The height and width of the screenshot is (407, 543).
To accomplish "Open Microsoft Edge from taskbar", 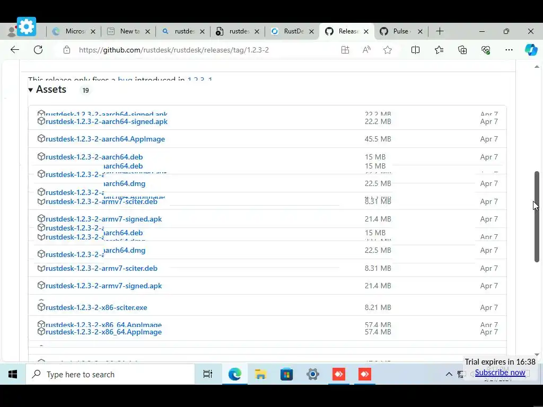I will pyautogui.click(x=234, y=374).
